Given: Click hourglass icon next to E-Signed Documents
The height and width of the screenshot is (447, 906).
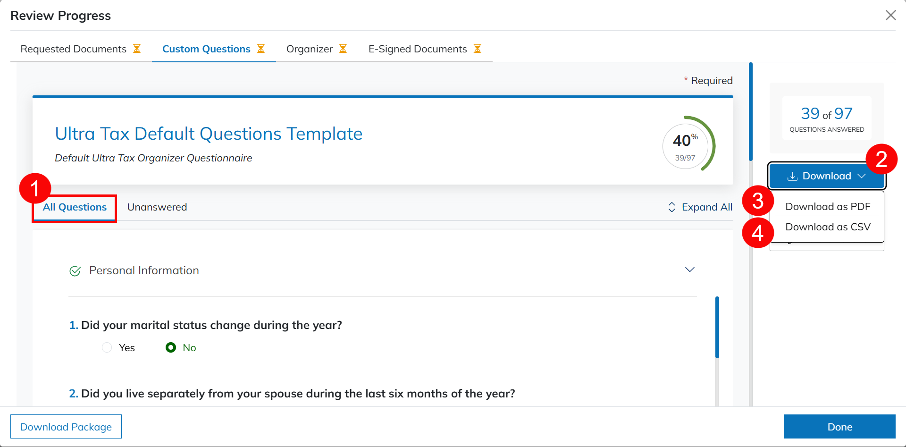Looking at the screenshot, I should pos(478,49).
